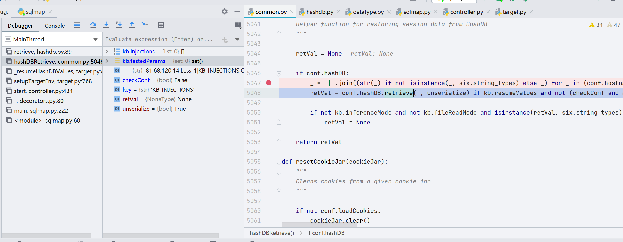Add watch with plus icon
Viewport: 623px width, 242px height.
pos(225,40)
